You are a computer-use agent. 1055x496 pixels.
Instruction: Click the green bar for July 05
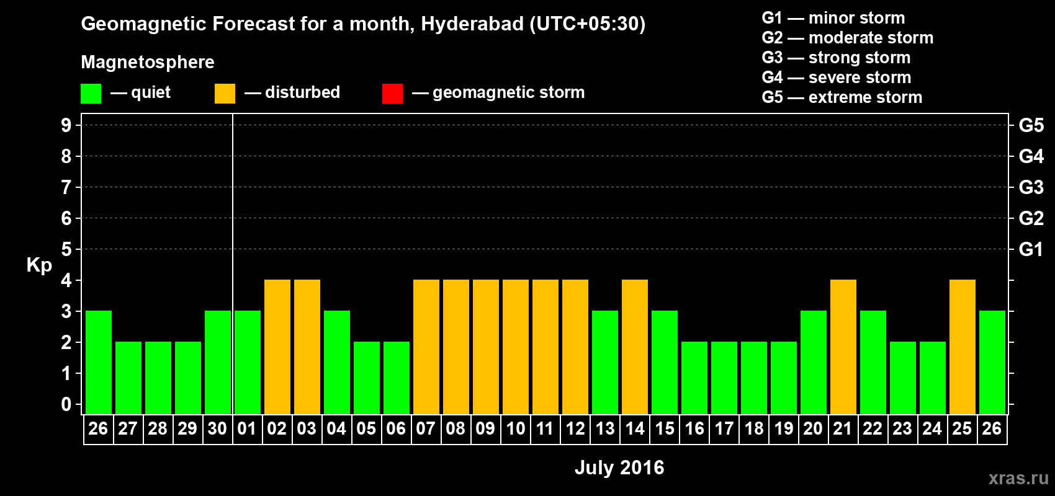point(367,378)
